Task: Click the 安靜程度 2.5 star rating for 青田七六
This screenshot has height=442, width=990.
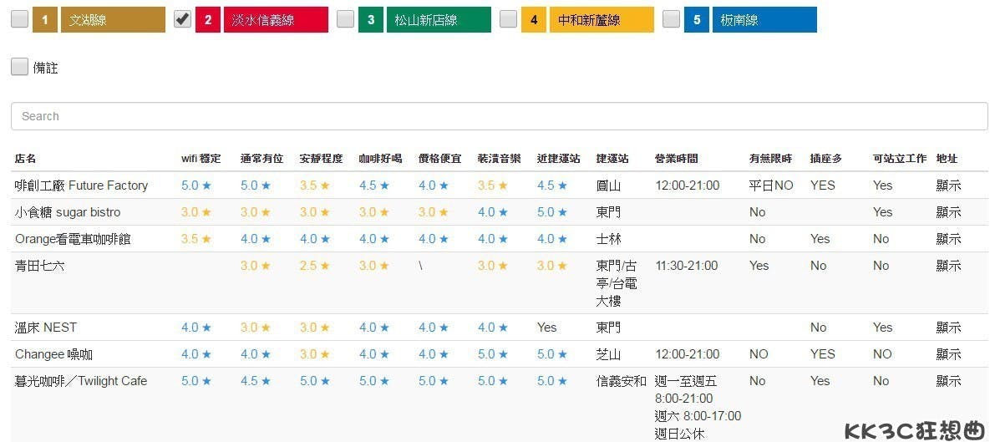Action: pos(315,266)
